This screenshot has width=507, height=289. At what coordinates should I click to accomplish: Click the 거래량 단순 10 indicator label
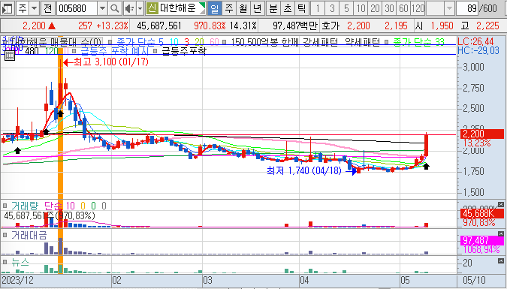[43, 206]
